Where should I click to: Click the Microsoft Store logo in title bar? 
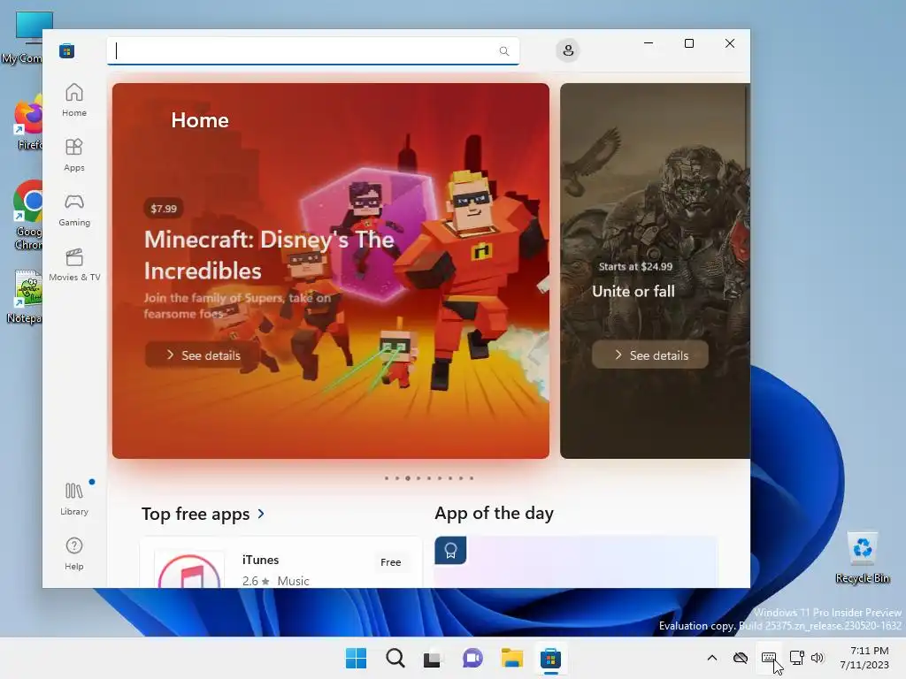66,50
